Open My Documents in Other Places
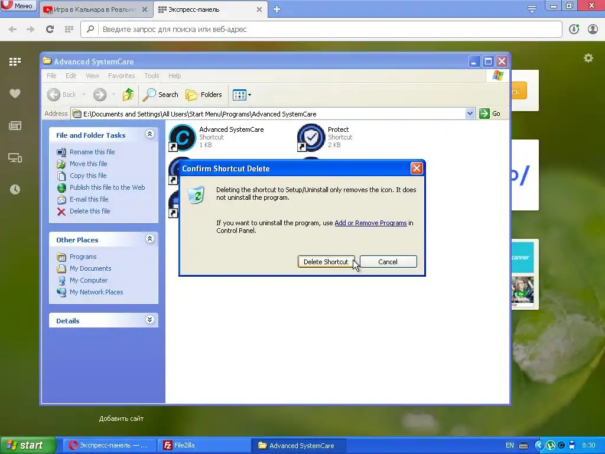Image resolution: width=605 pixels, height=454 pixels. click(90, 268)
